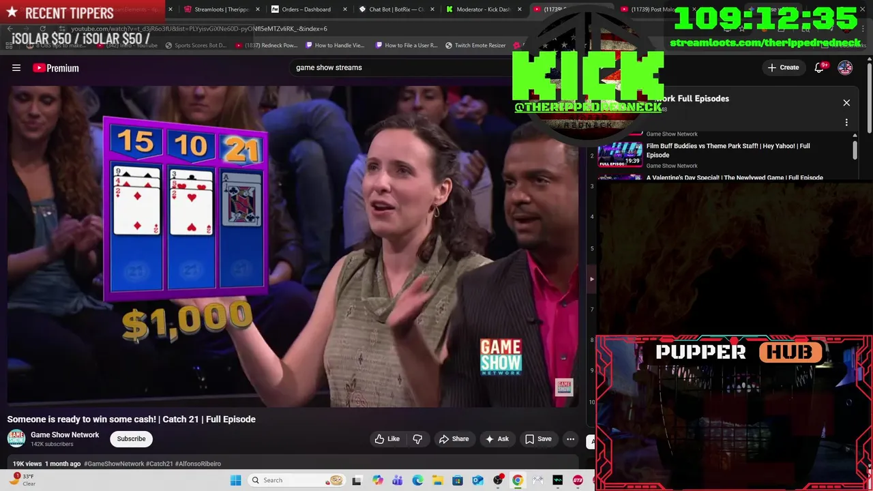The height and width of the screenshot is (491, 873).
Task: Open the weather widget showing 33°F
Action: [22, 480]
